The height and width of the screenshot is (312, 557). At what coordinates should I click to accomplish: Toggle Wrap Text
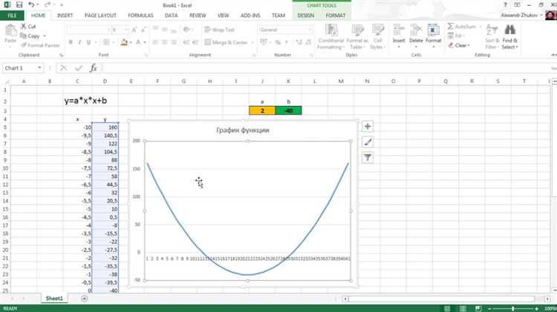click(220, 30)
